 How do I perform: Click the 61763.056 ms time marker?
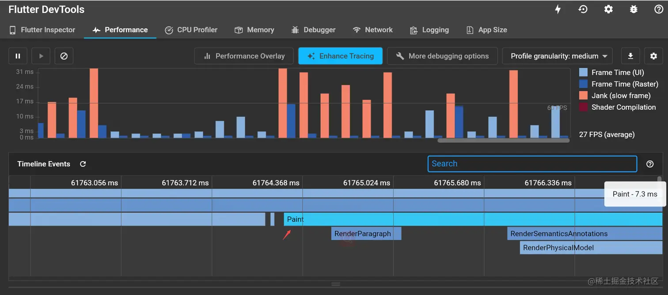tap(95, 183)
